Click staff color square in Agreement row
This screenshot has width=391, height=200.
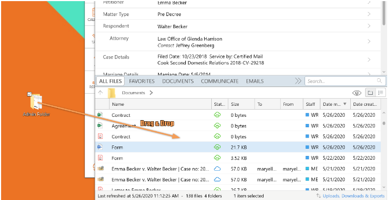(x=307, y=126)
